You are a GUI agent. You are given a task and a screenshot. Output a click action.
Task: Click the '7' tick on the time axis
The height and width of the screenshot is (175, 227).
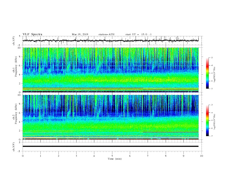(148, 156)
